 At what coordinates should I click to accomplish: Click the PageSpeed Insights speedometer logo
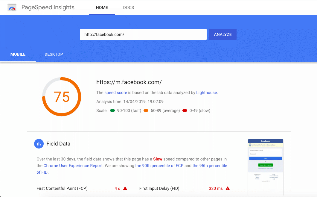point(12,7)
